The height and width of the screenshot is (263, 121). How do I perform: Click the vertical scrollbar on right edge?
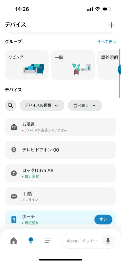(120, 73)
